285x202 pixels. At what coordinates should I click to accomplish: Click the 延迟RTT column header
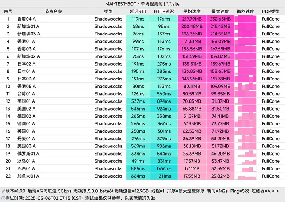[138, 11]
